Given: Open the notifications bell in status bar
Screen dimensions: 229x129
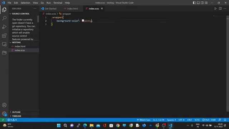Looking at the screenshot, I should click(225, 120).
